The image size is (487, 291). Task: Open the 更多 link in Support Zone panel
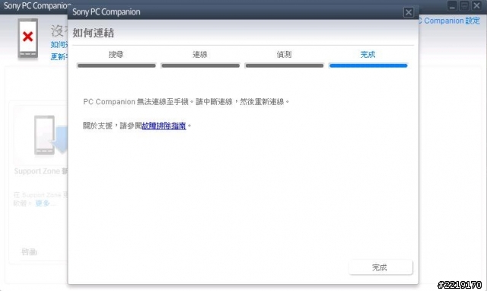46,203
